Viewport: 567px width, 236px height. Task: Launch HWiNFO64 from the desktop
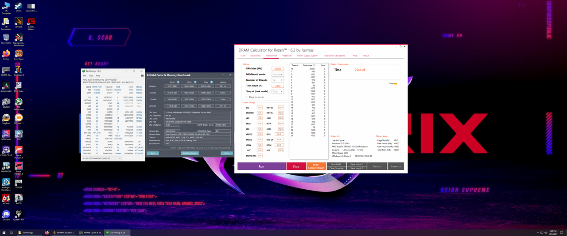[6, 166]
